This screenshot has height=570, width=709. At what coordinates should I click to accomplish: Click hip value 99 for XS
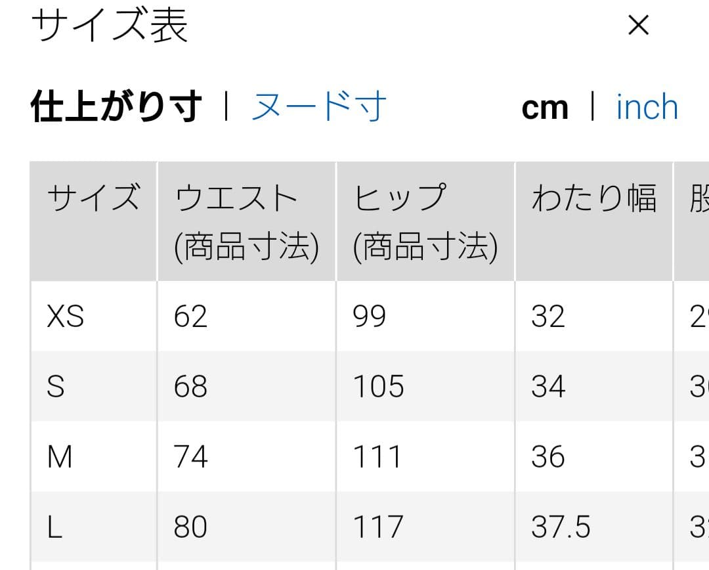[x=369, y=317]
